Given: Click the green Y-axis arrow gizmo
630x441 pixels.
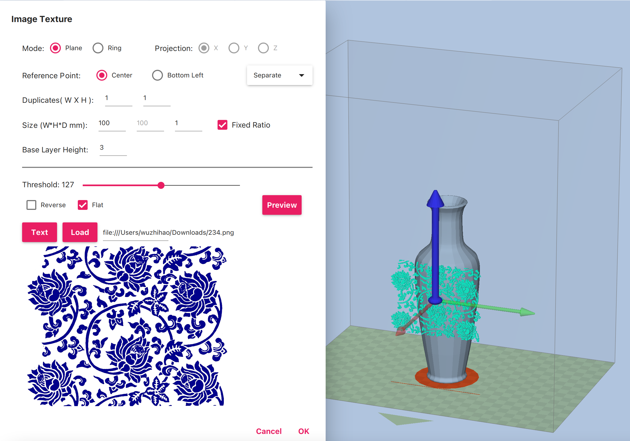Looking at the screenshot, I should (x=488, y=307).
